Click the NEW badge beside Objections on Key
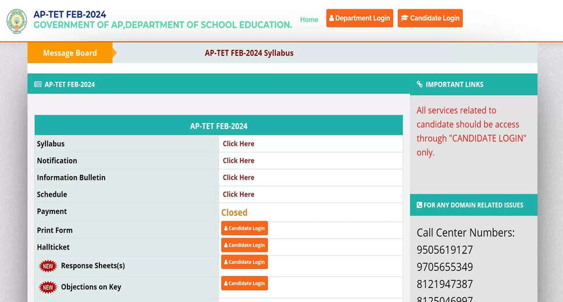 point(48,287)
